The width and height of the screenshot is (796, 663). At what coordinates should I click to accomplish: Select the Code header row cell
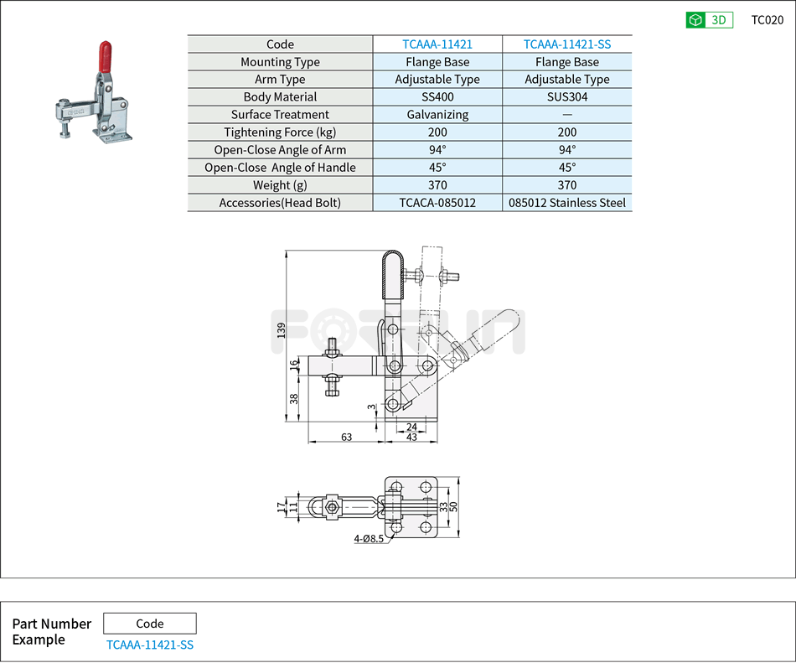[280, 44]
